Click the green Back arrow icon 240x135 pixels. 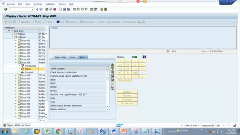(x=47, y=9)
